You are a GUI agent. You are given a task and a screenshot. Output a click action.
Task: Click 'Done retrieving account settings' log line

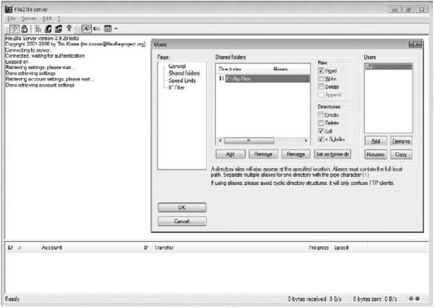coord(40,85)
